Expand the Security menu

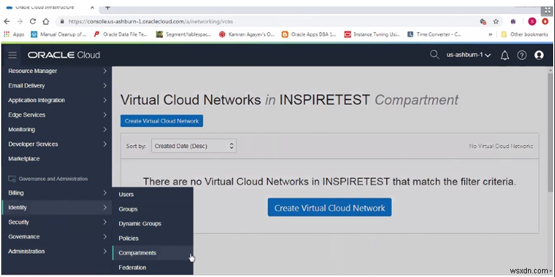(56, 222)
